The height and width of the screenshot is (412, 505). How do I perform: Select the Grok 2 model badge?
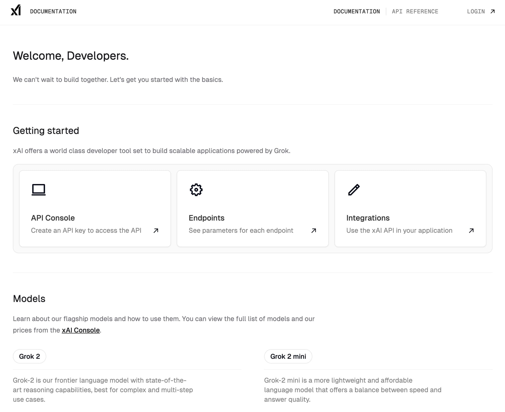coord(30,356)
